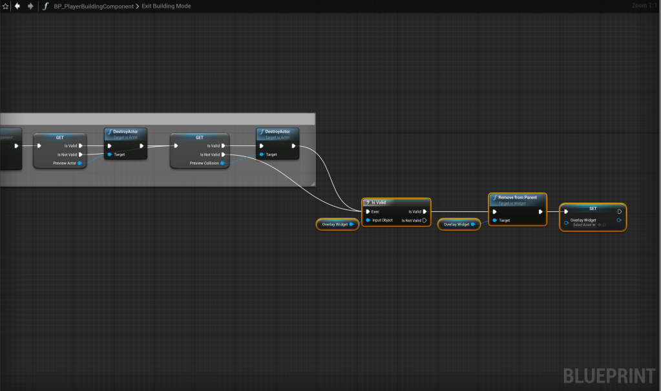Select the second DestroyActor node header
This screenshot has height=391, width=661.
(277, 132)
